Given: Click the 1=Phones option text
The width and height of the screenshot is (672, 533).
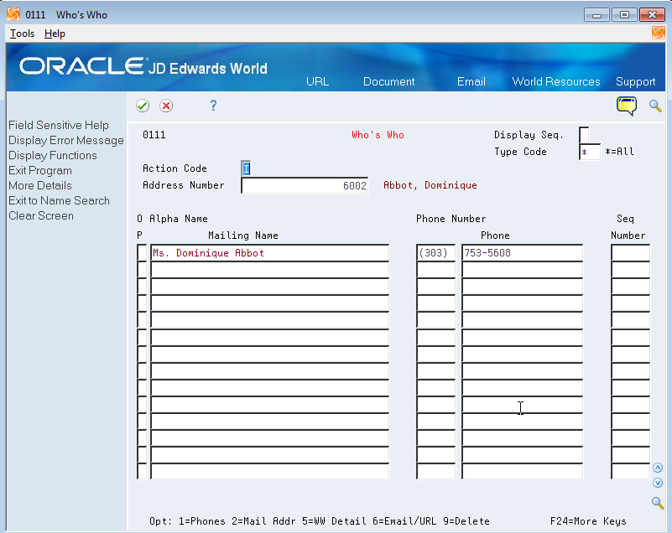Looking at the screenshot, I should coord(201,521).
